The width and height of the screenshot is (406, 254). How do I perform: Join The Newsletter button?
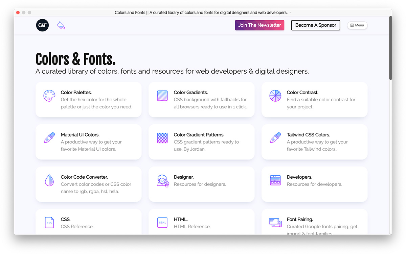pyautogui.click(x=260, y=25)
